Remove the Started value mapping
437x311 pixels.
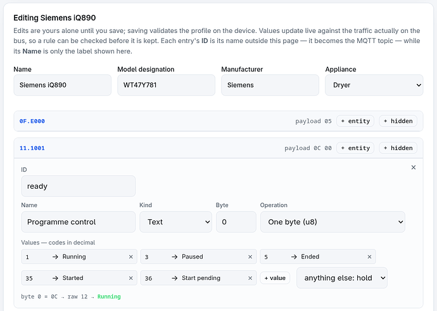click(x=130, y=278)
